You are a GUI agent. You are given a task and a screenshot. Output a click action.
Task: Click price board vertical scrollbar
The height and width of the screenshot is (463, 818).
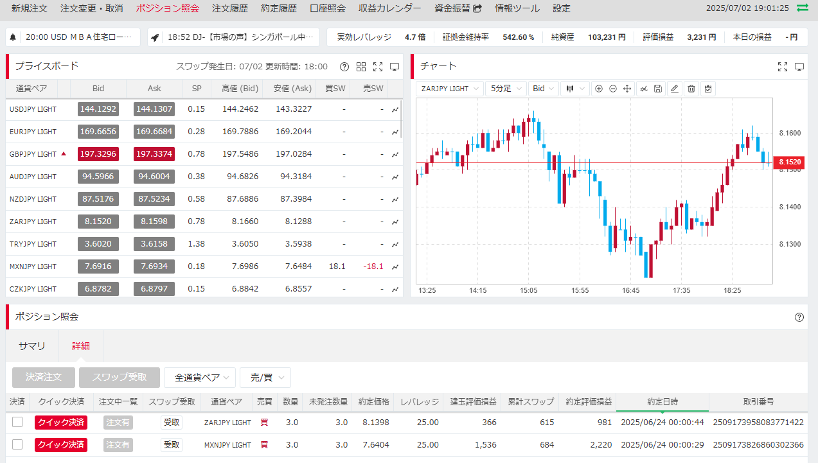tap(402, 119)
